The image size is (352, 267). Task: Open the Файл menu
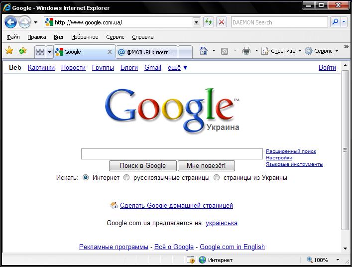click(x=13, y=37)
